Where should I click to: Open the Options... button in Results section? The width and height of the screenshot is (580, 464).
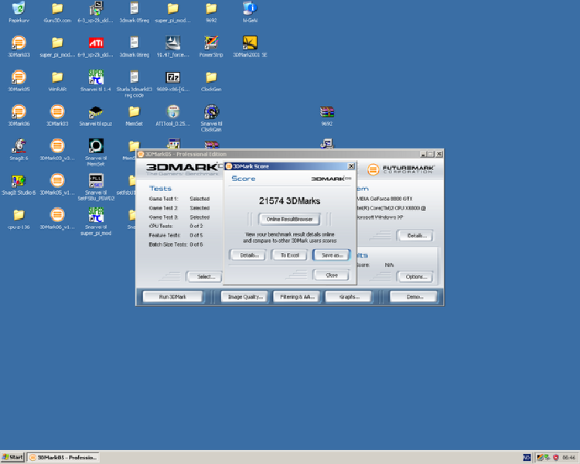tap(415, 277)
